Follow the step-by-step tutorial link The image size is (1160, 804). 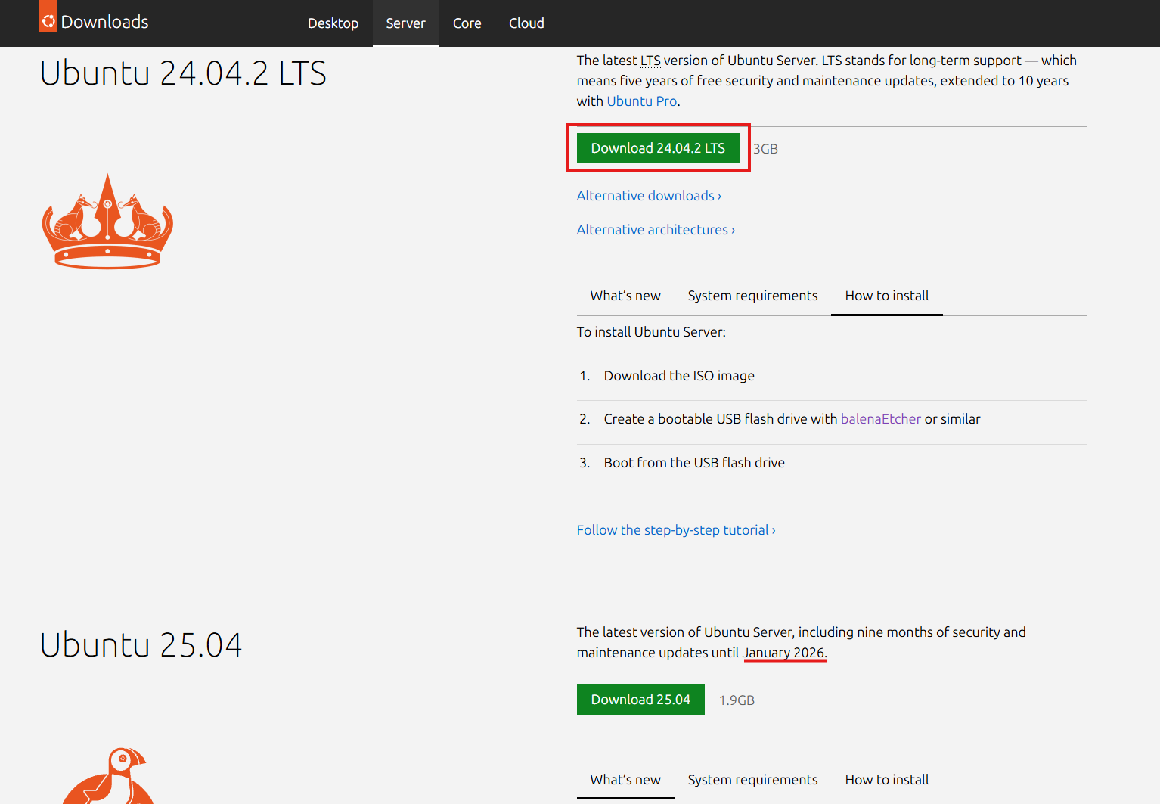click(673, 529)
